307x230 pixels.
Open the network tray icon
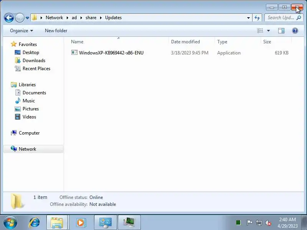tap(259, 223)
